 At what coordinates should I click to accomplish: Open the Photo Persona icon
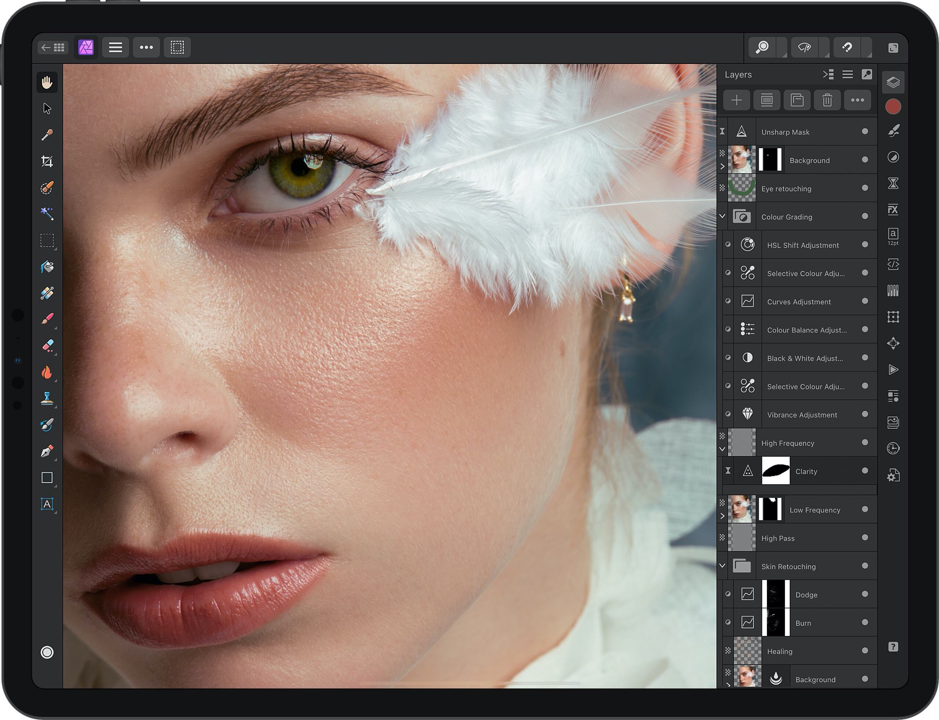(86, 47)
